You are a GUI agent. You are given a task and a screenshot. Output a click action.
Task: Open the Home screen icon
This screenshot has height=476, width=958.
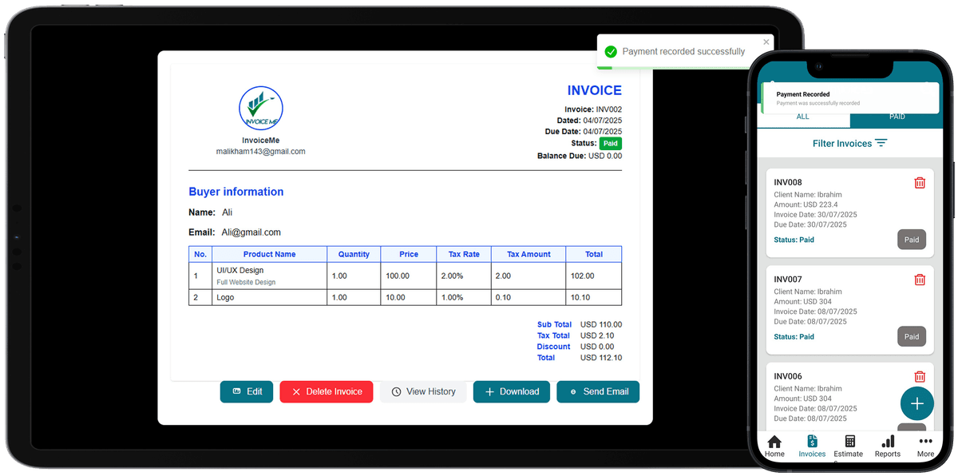(x=774, y=441)
